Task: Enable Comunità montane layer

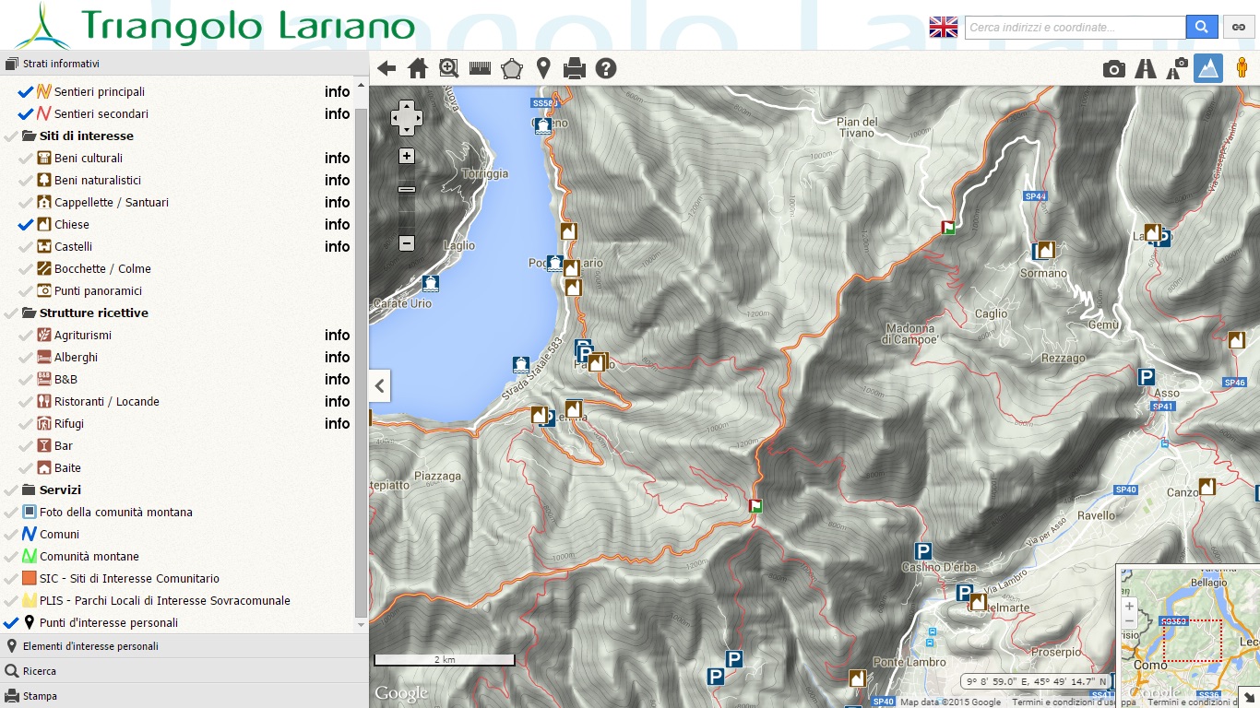Action: 11,556
